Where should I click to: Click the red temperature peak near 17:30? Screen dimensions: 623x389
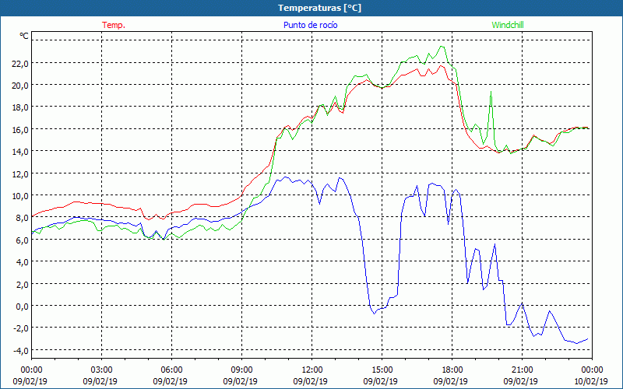click(x=442, y=66)
